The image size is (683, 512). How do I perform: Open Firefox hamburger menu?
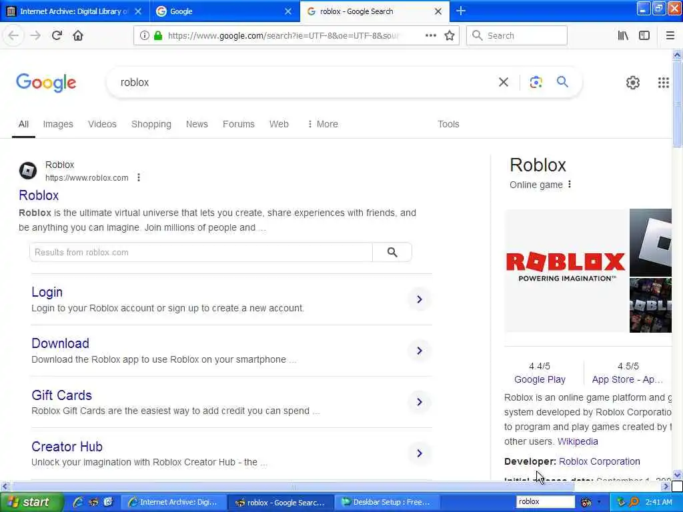pos(670,35)
